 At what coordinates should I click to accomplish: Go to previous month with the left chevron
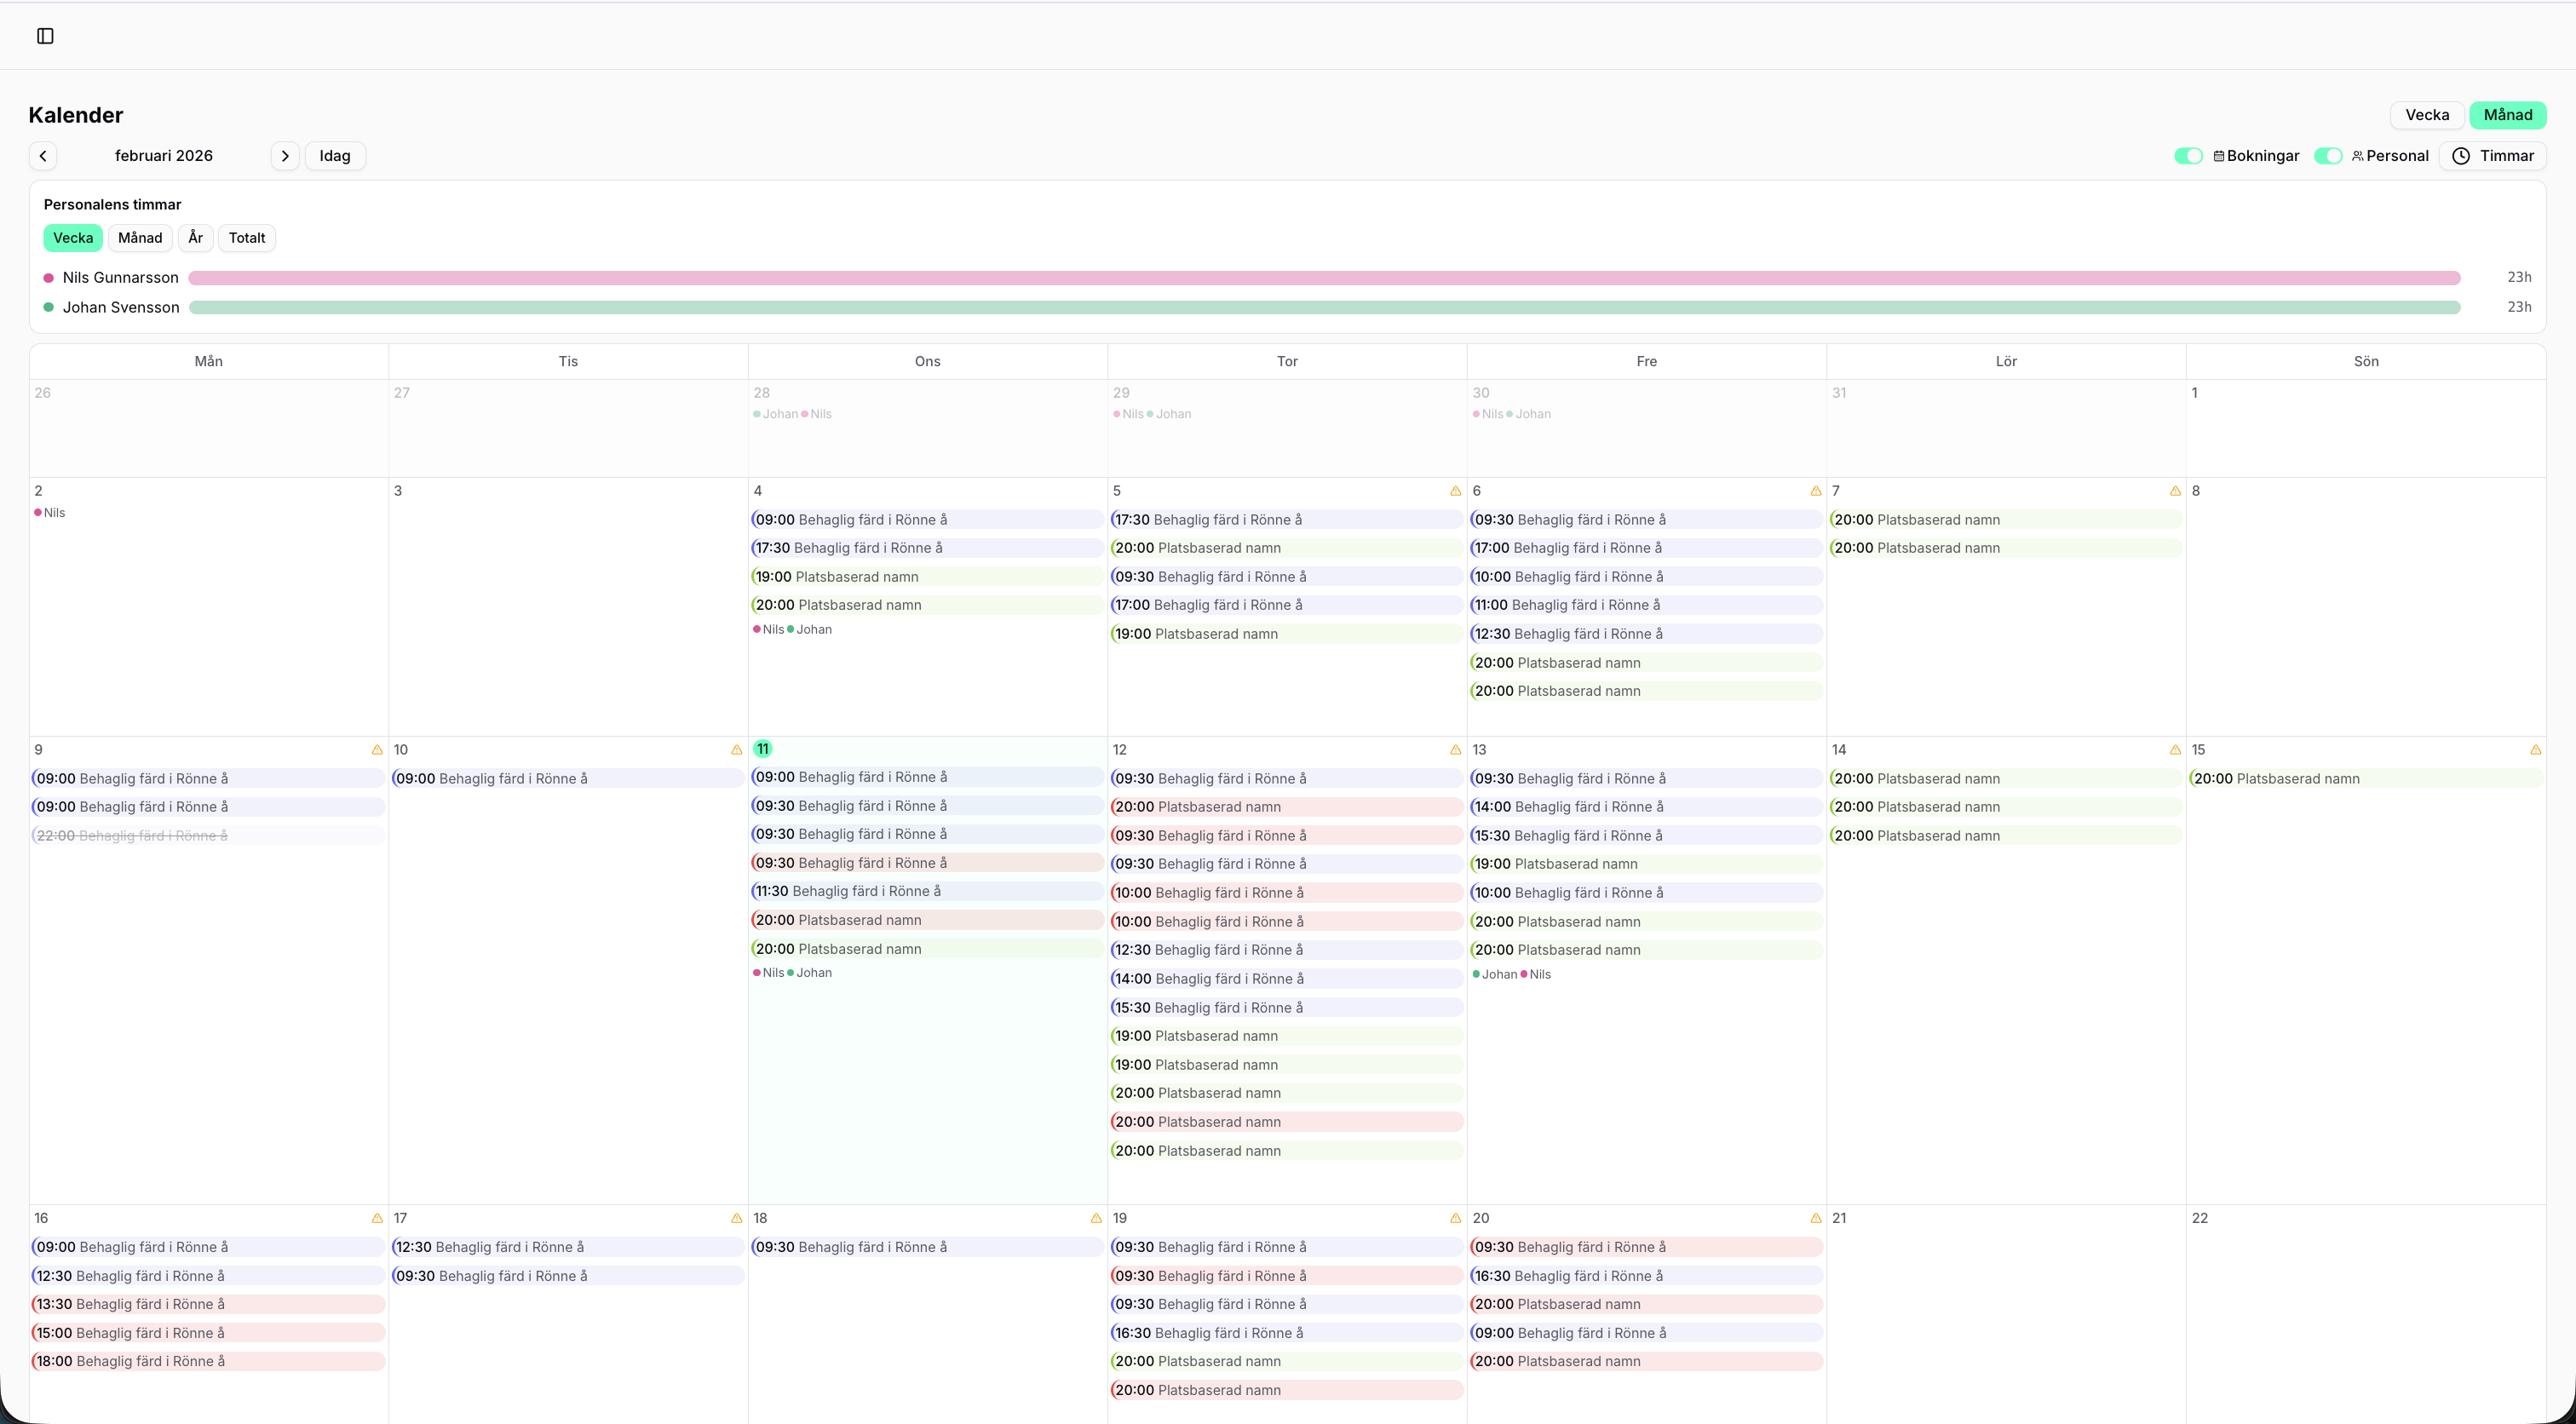coord(43,155)
